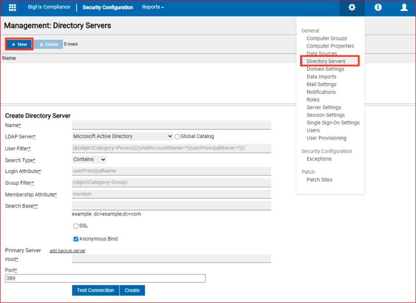Enable the Global Catalog checkbox
Image resolution: width=416 pixels, height=303 pixels.
[177, 136]
